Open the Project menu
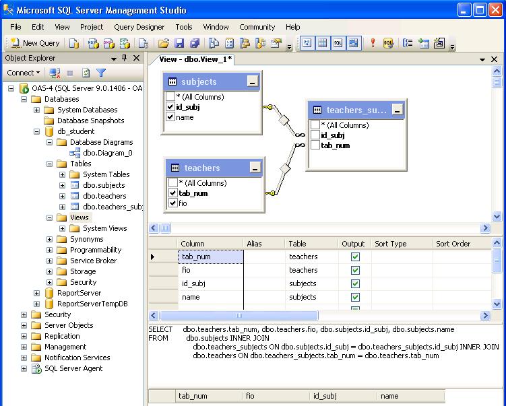The height and width of the screenshot is (406, 506). pyautogui.click(x=92, y=27)
